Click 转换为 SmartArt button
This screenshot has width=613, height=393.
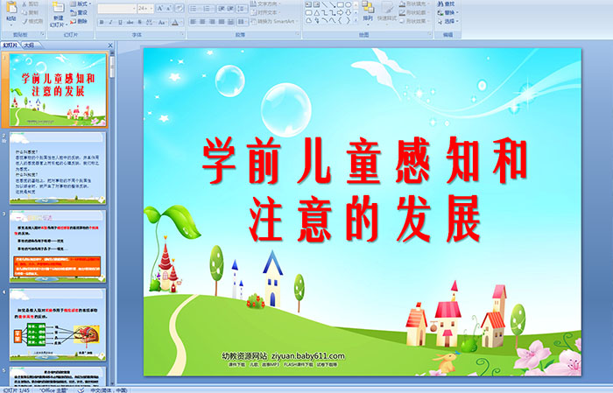(273, 22)
